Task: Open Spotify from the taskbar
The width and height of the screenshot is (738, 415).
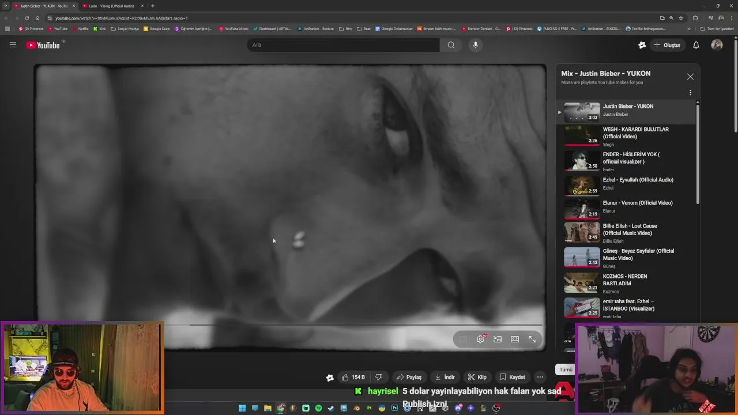Action: pos(318,408)
